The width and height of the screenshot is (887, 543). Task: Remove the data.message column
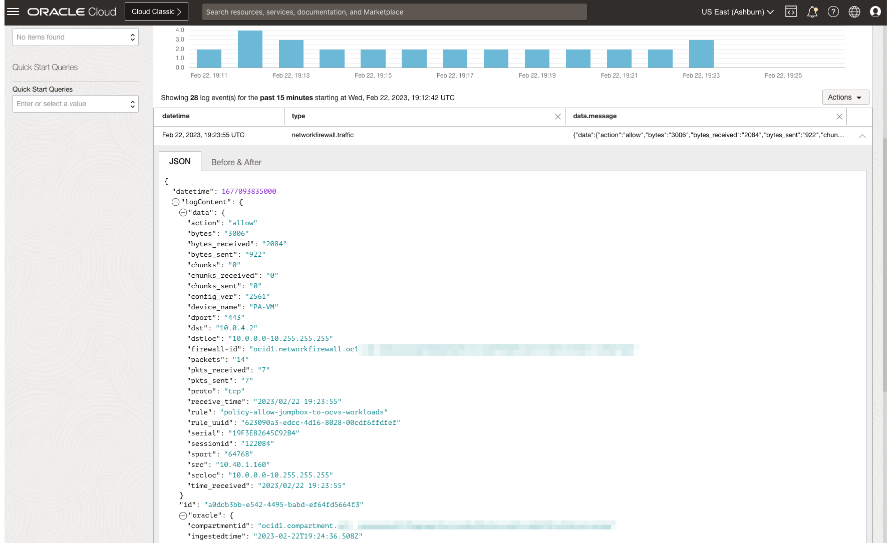839,117
